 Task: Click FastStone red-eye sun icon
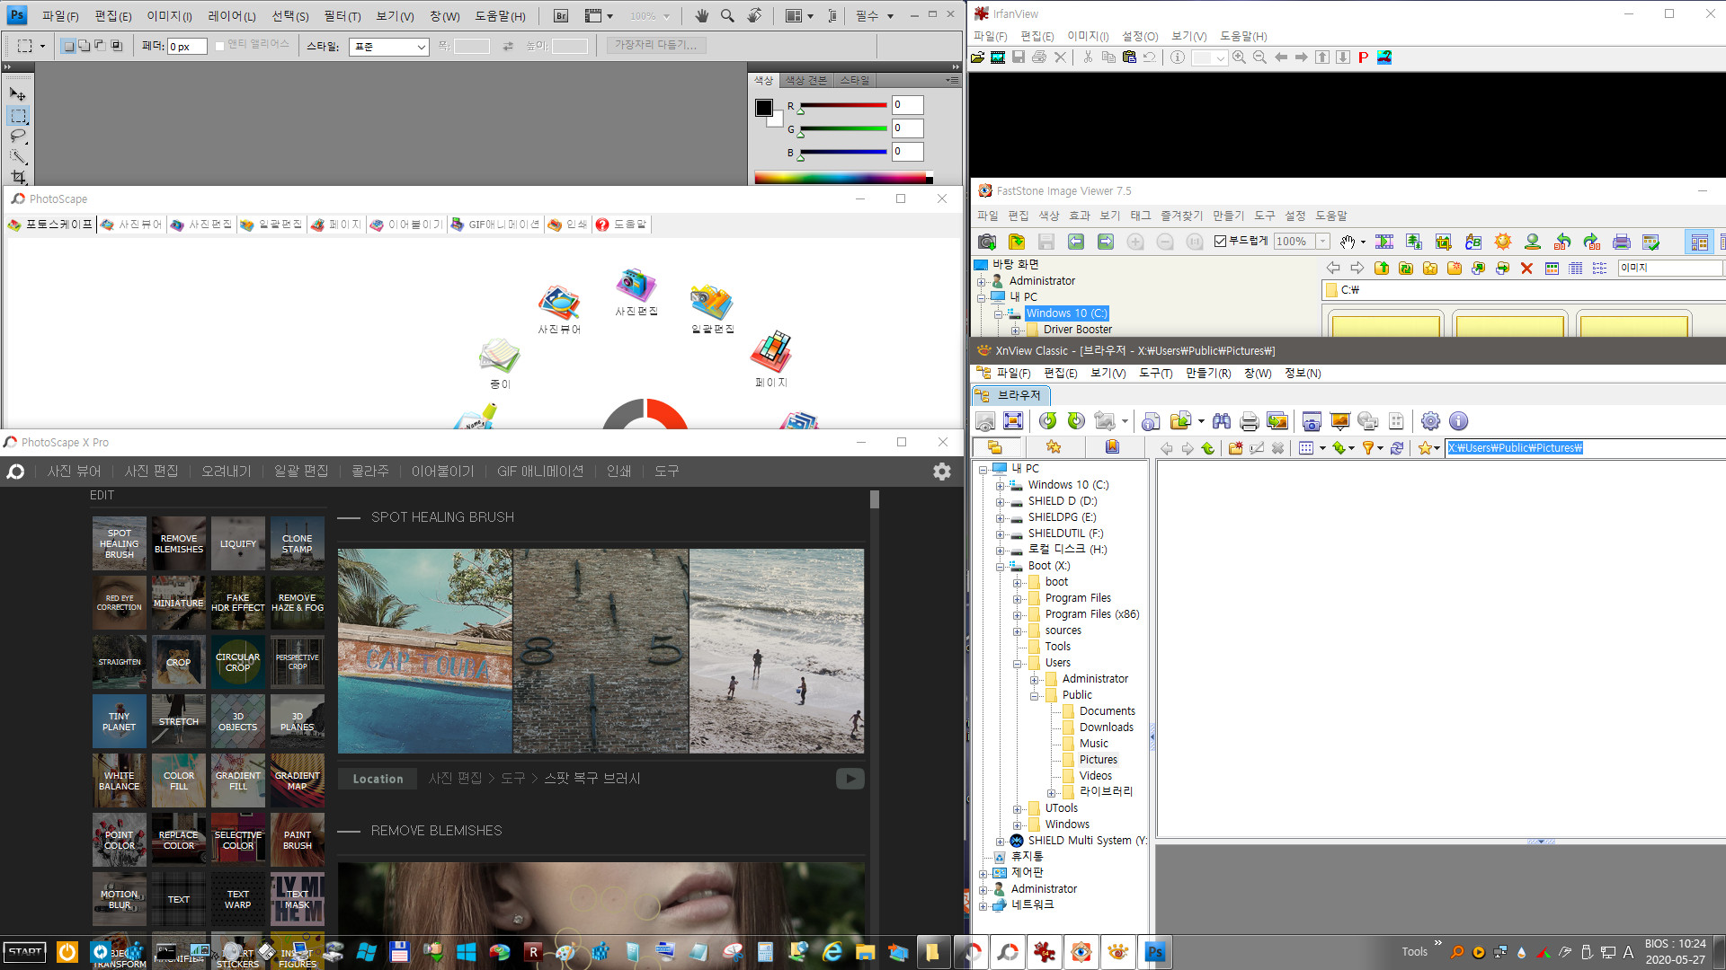pyautogui.click(x=1503, y=242)
